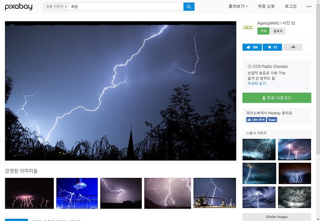Open the three-dot more options menu
The image size is (320, 221).
point(309,7)
